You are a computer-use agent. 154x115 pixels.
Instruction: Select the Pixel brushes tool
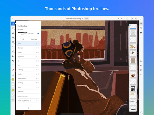(13, 24)
